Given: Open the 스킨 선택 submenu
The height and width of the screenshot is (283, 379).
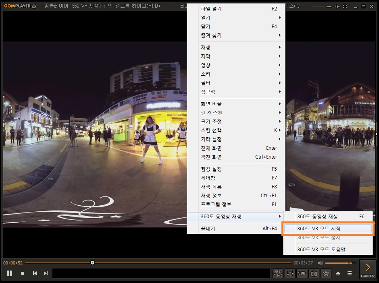Looking at the screenshot, I should pyautogui.click(x=236, y=130).
